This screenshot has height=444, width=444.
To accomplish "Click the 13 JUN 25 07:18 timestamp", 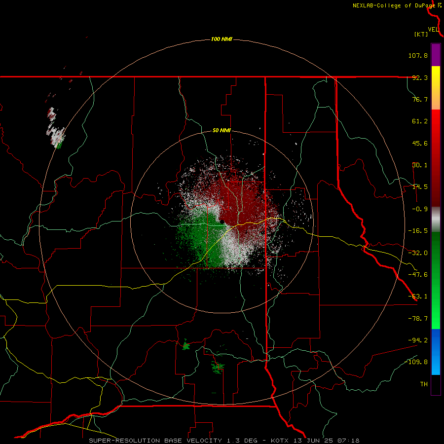I will click(x=326, y=441).
